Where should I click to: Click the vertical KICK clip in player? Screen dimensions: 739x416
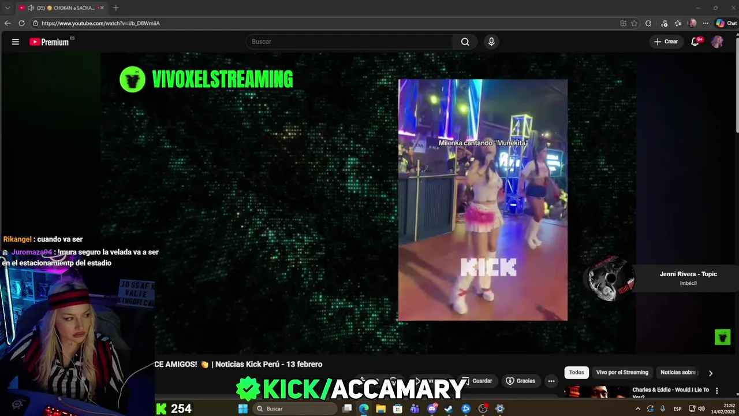pyautogui.click(x=483, y=200)
